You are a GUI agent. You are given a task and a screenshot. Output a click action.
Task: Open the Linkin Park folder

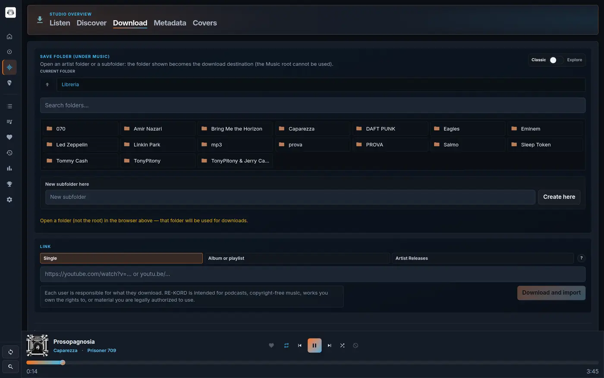(x=158, y=145)
